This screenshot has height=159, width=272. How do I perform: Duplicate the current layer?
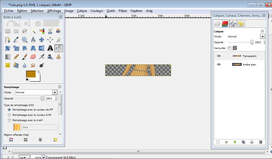[243, 142]
